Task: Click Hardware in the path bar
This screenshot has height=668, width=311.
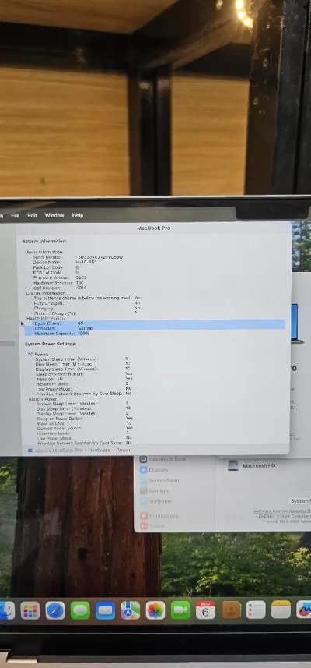Action: 98,450
